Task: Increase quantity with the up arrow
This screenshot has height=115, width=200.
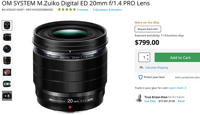Action: point(148,56)
